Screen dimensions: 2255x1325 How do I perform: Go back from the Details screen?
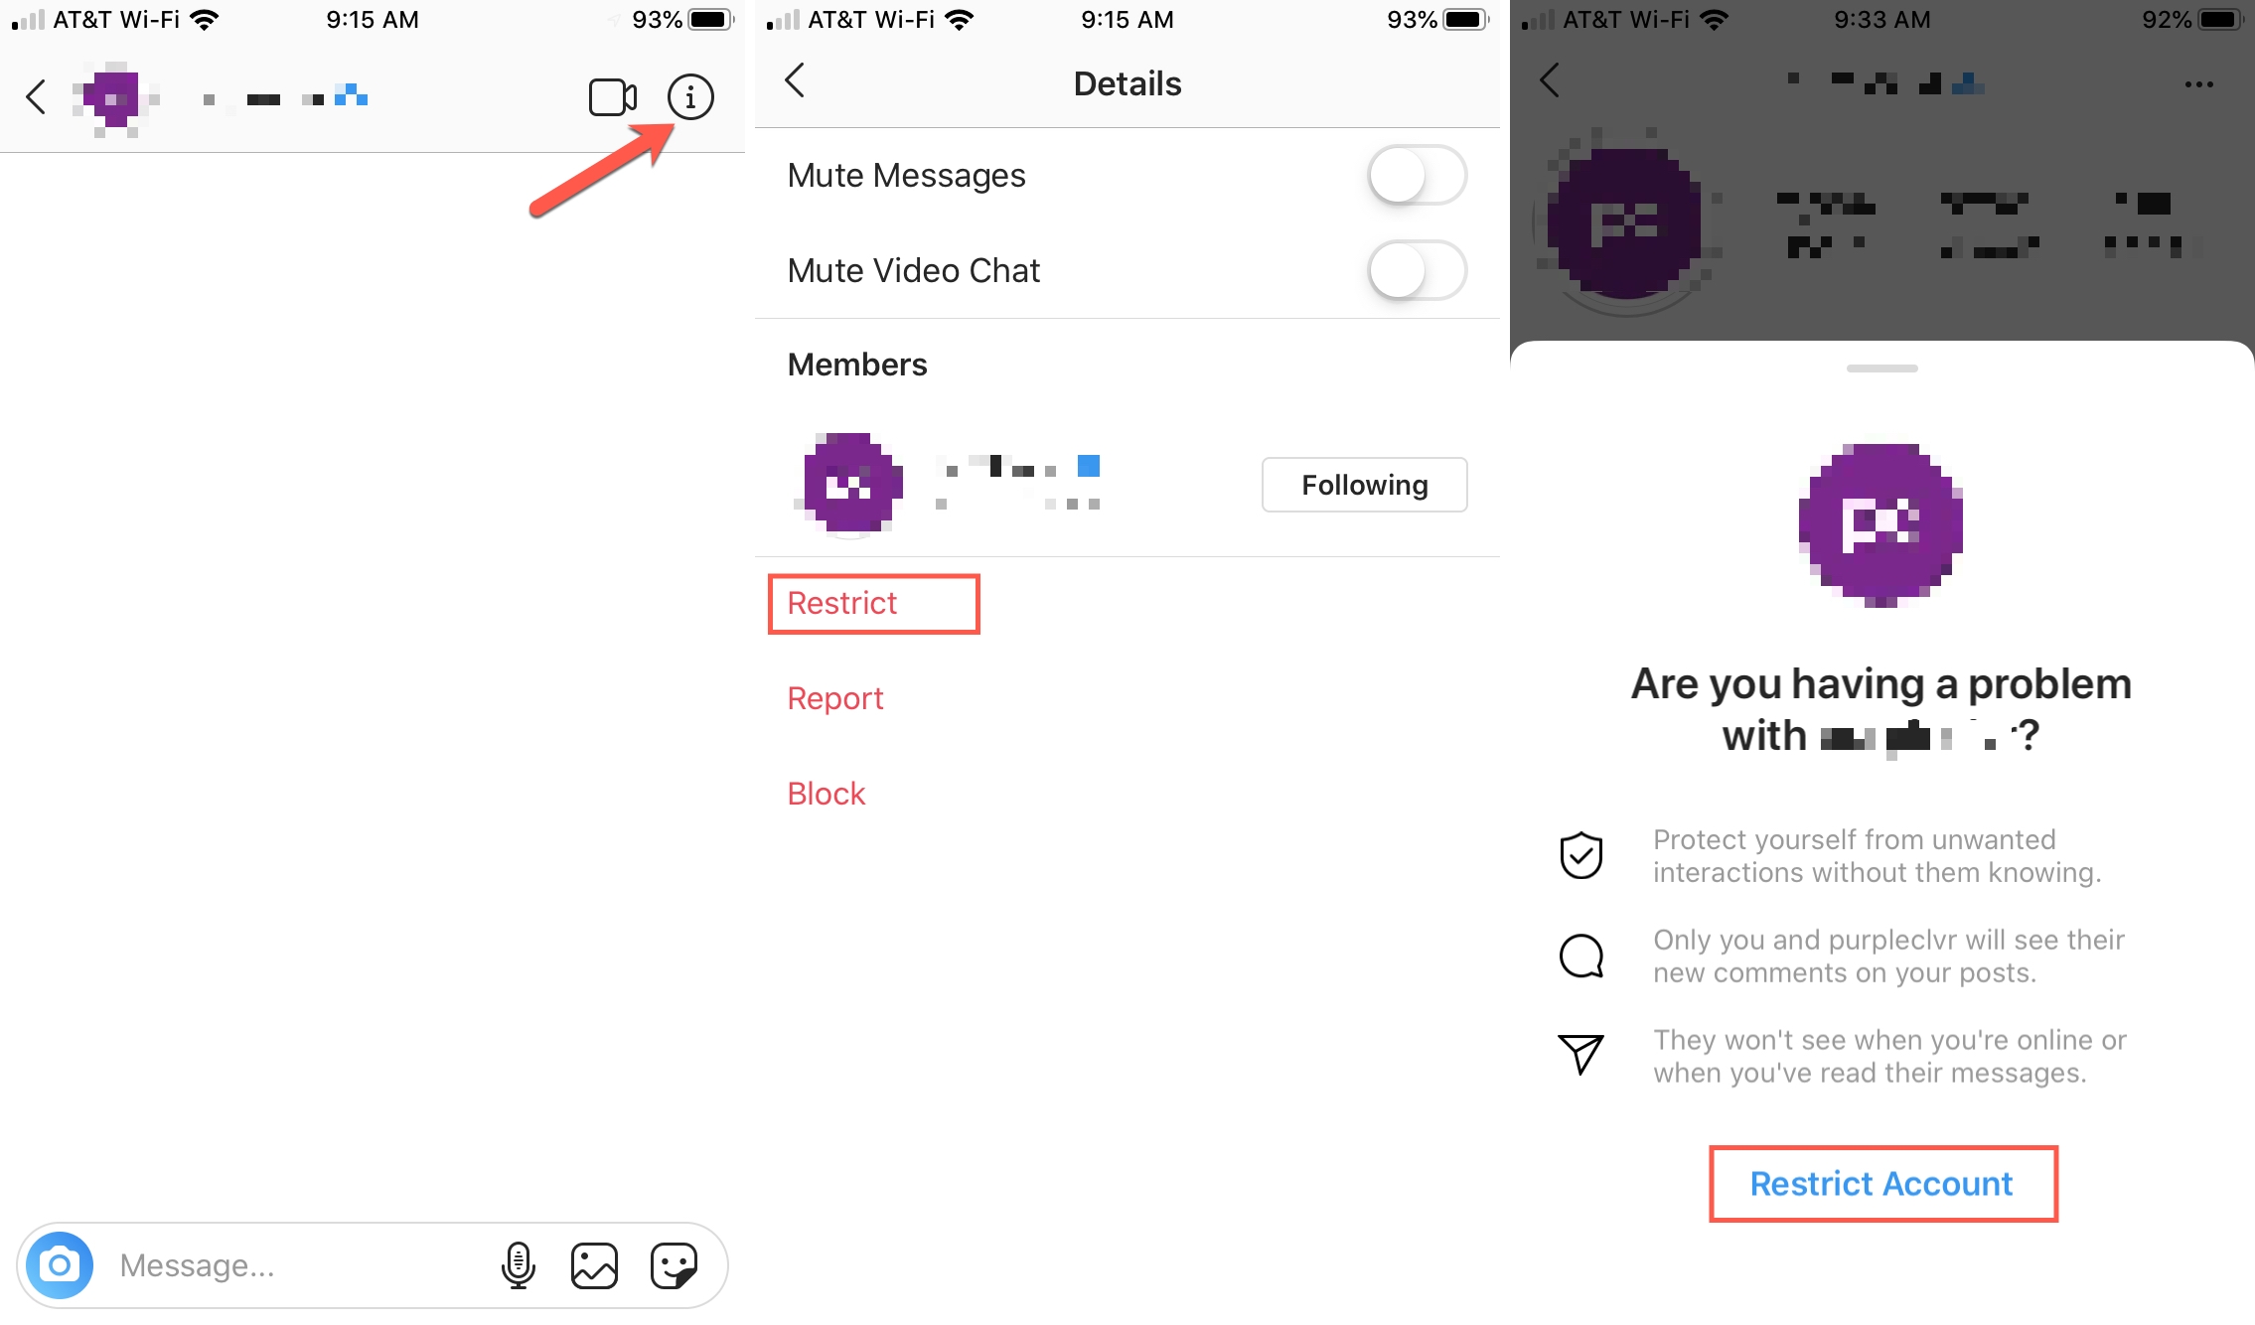(x=795, y=80)
